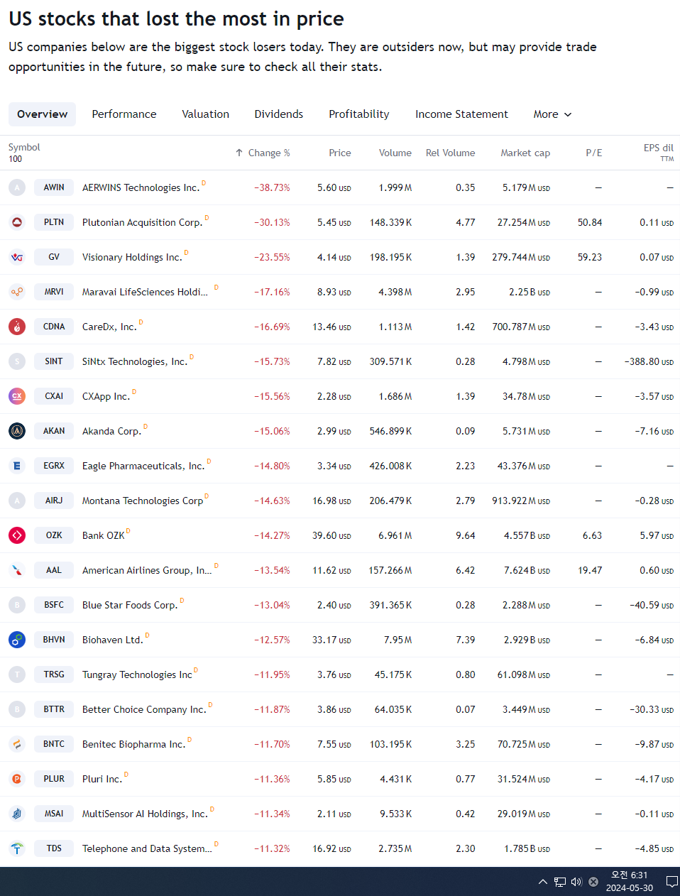Open the Benitec Biopharma Inc. company link

coord(134,744)
